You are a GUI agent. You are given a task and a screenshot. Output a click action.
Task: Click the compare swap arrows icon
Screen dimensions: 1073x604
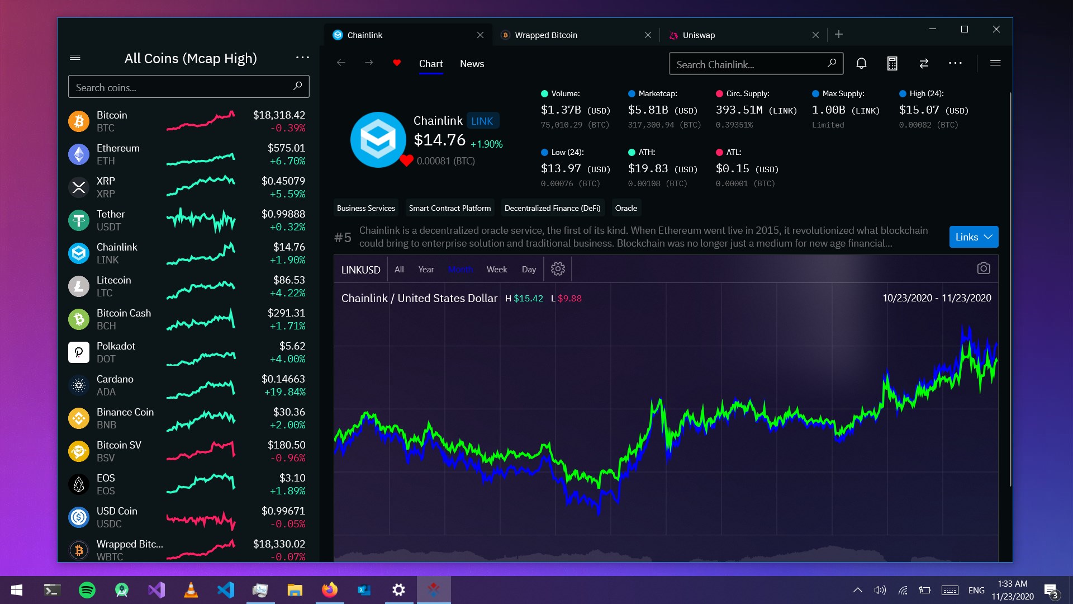[x=924, y=63]
